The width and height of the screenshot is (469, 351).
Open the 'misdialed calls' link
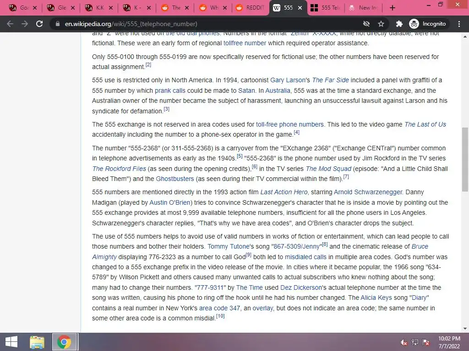click(305, 257)
